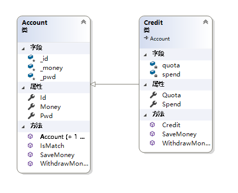Click the Credit constructor method icon
238x193 pixels.
[x=152, y=125]
